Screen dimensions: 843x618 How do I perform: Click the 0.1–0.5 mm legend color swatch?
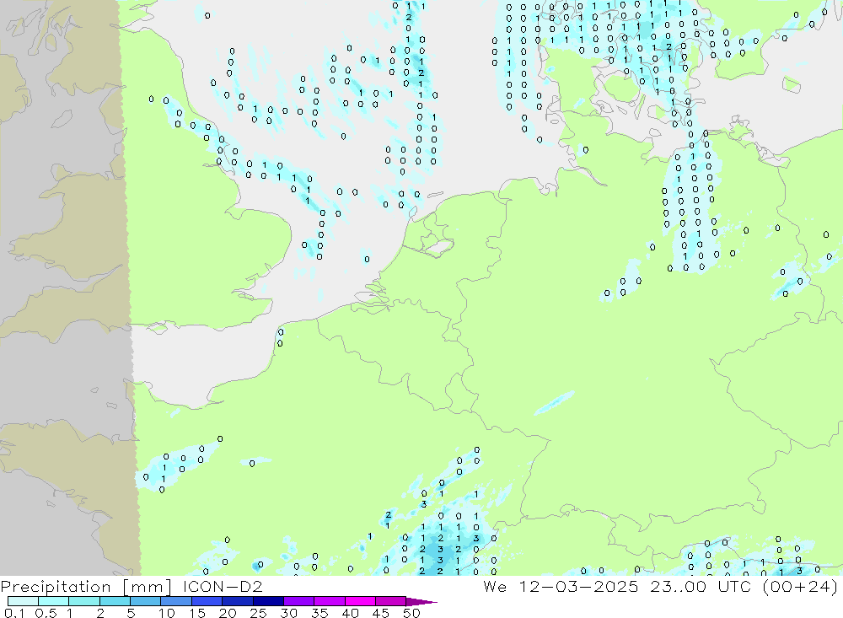tap(23, 601)
